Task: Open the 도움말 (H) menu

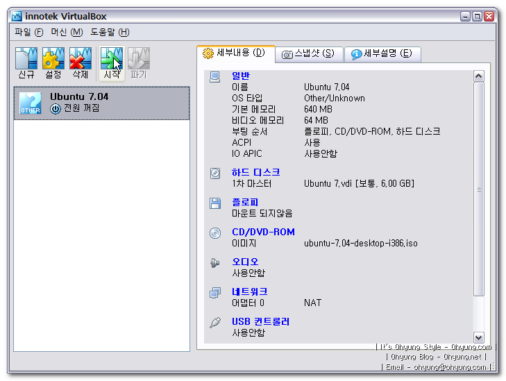Action: point(110,32)
